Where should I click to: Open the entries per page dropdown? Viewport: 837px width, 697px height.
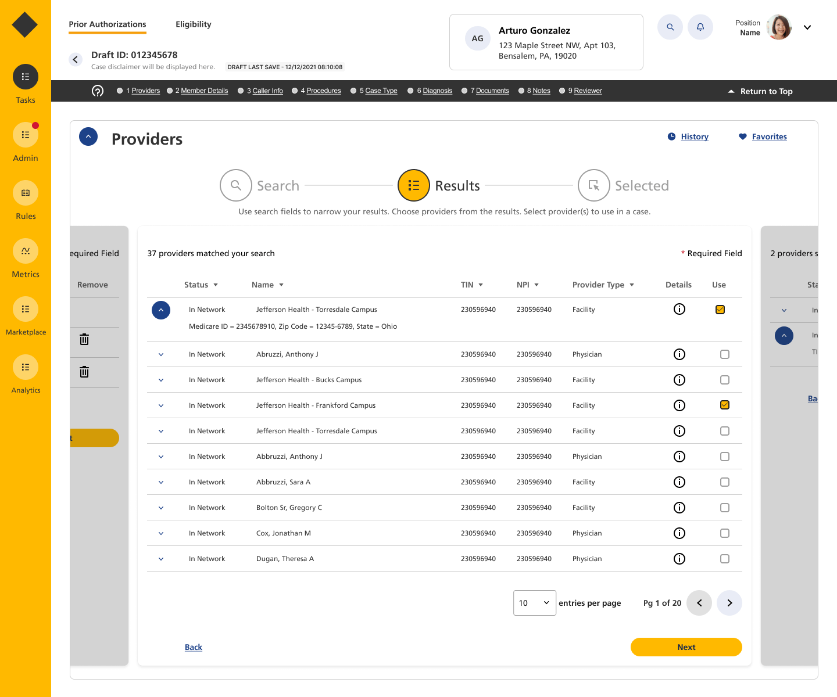pos(534,603)
